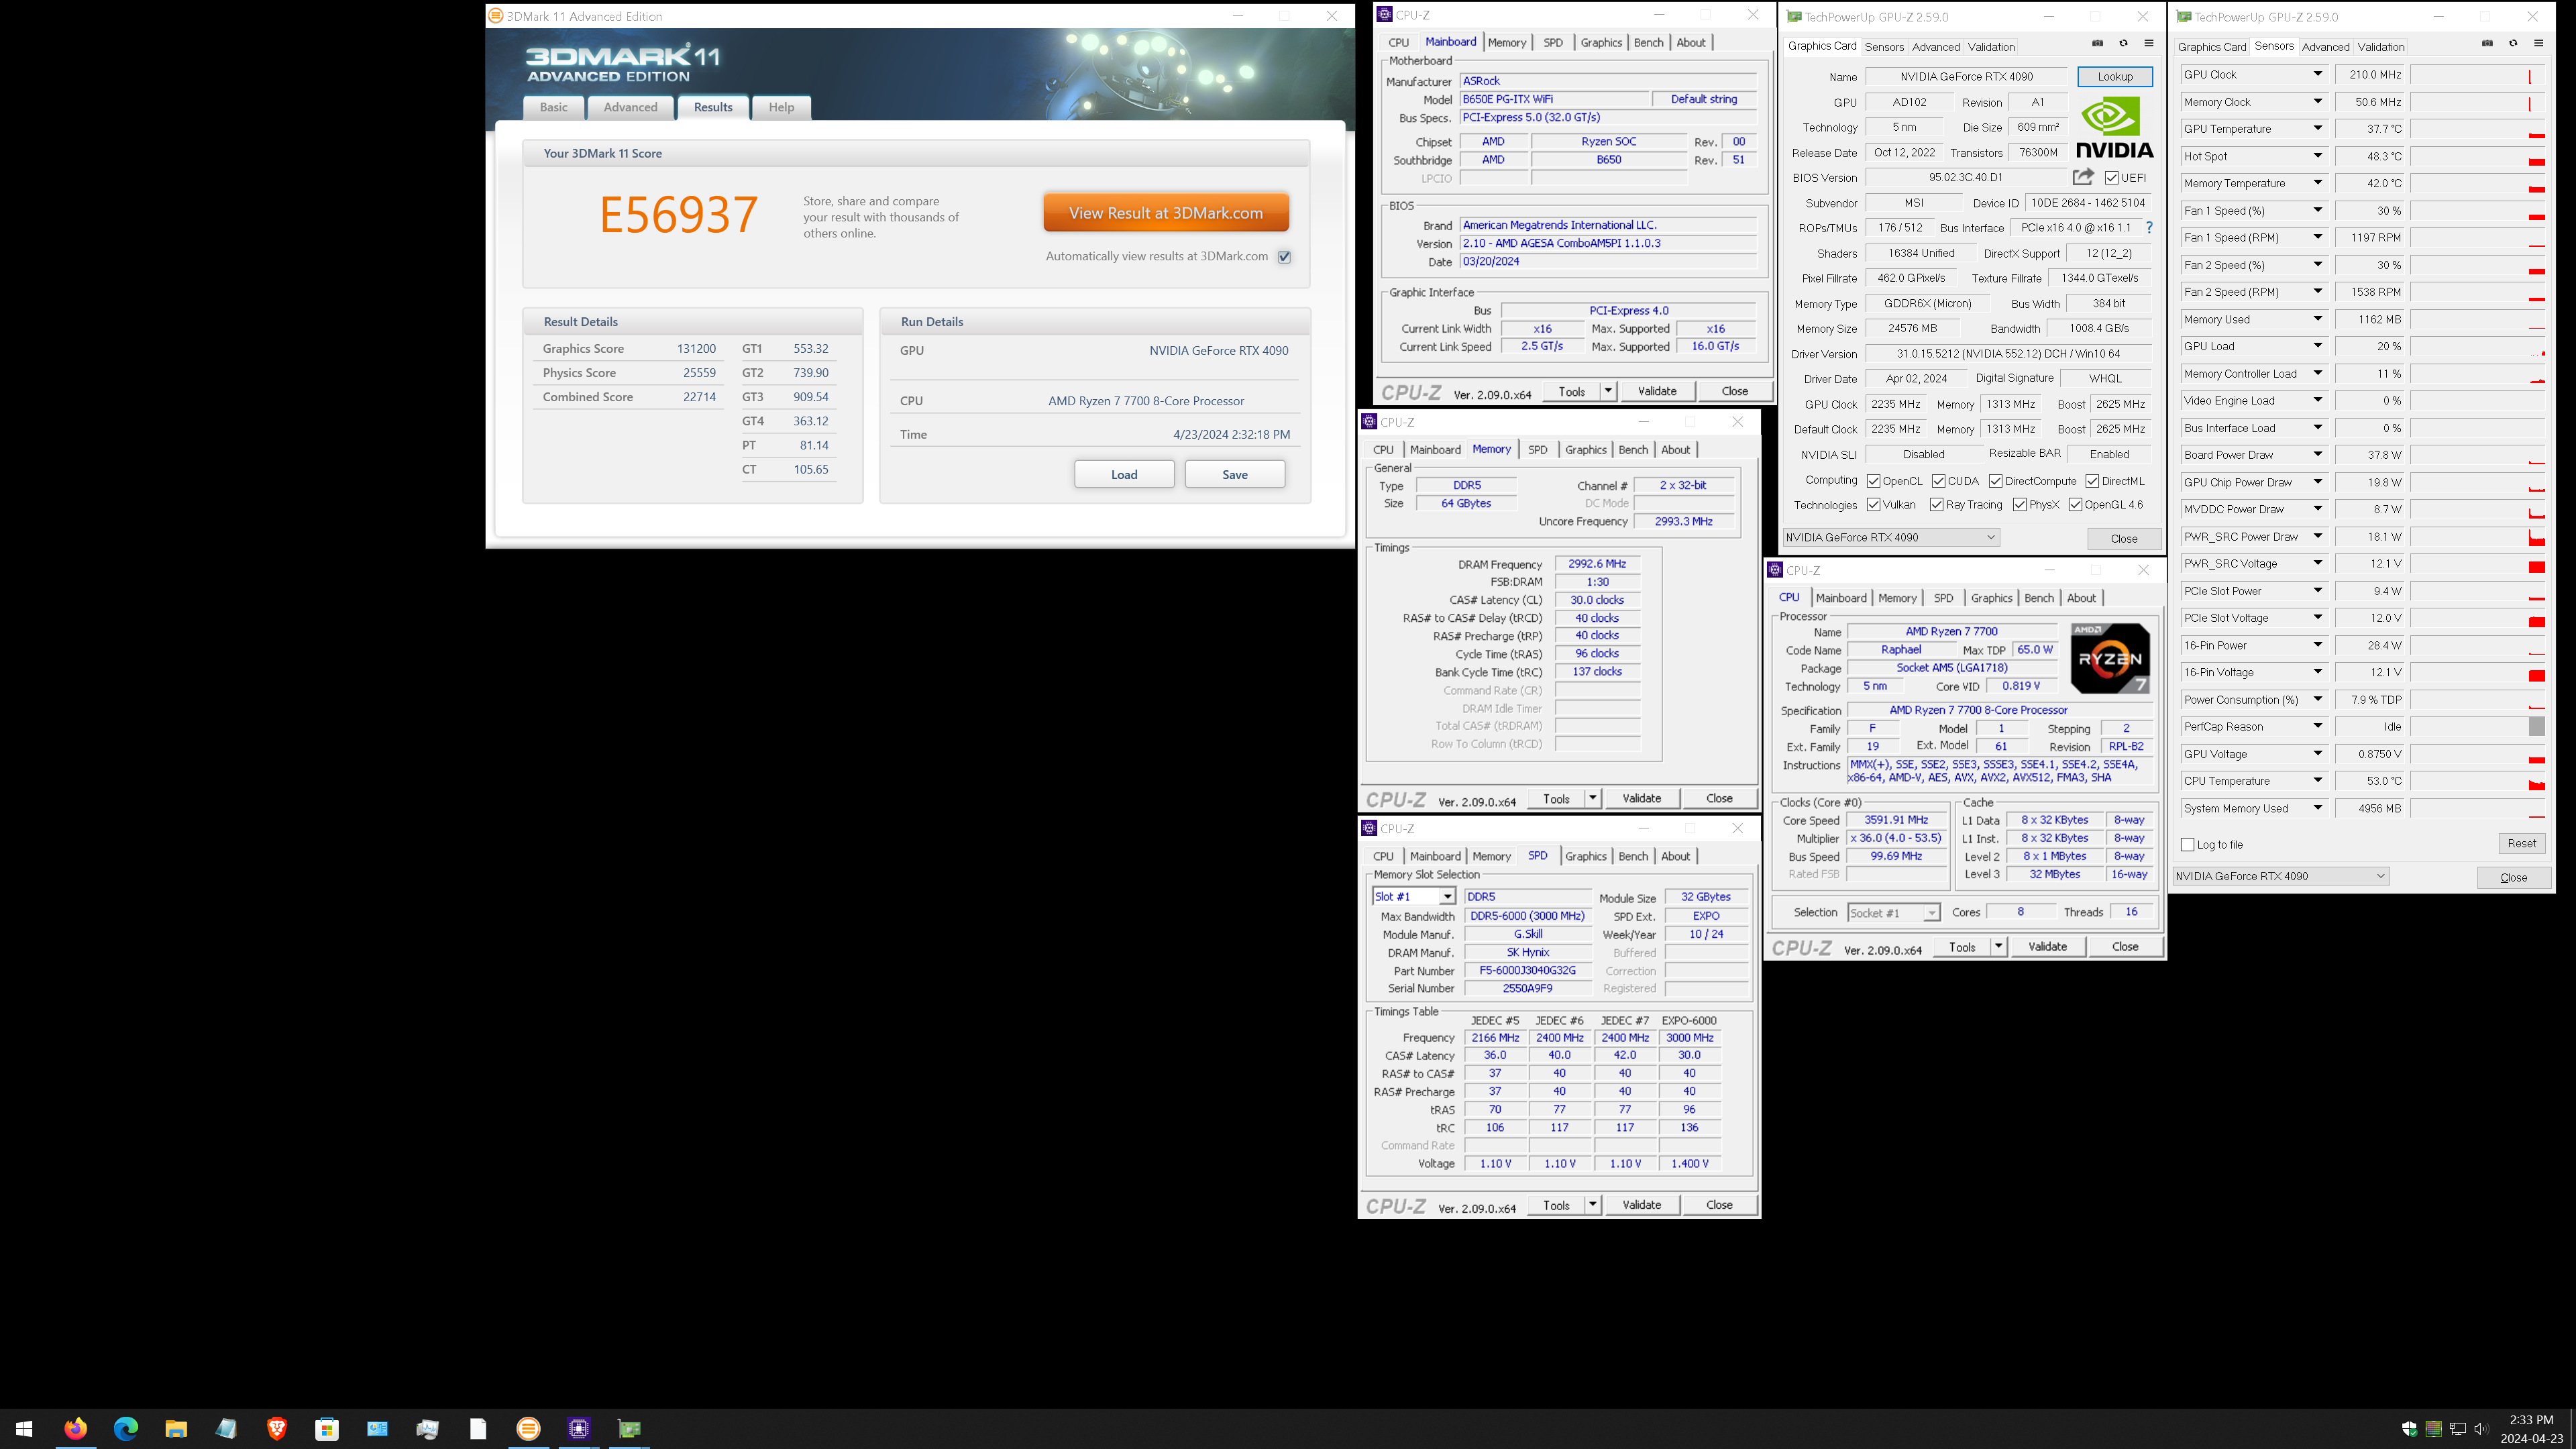Click the volume icon in system tray
Viewport: 2576px width, 1449px height.
(x=2480, y=1428)
